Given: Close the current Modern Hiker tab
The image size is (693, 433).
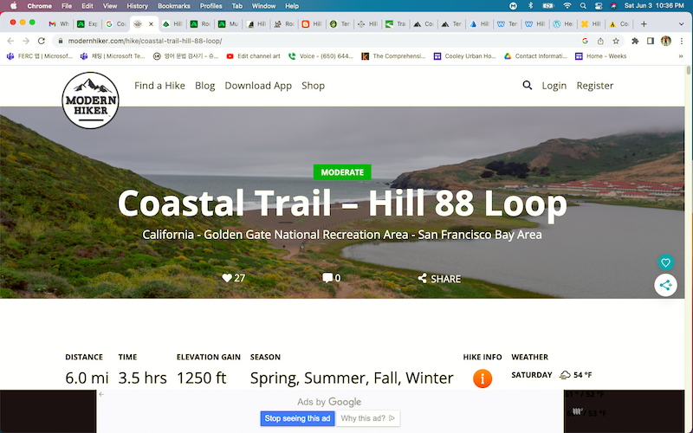Looking at the screenshot, I should tap(151, 24).
